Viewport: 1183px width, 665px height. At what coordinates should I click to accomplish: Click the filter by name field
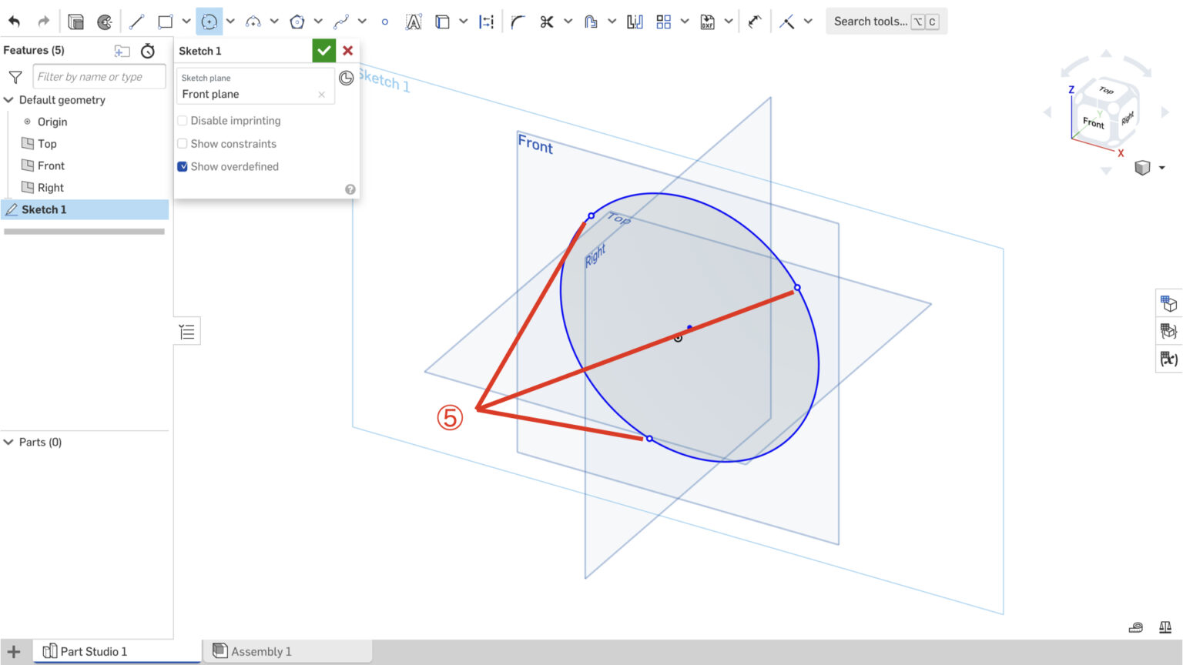pyautogui.click(x=99, y=76)
